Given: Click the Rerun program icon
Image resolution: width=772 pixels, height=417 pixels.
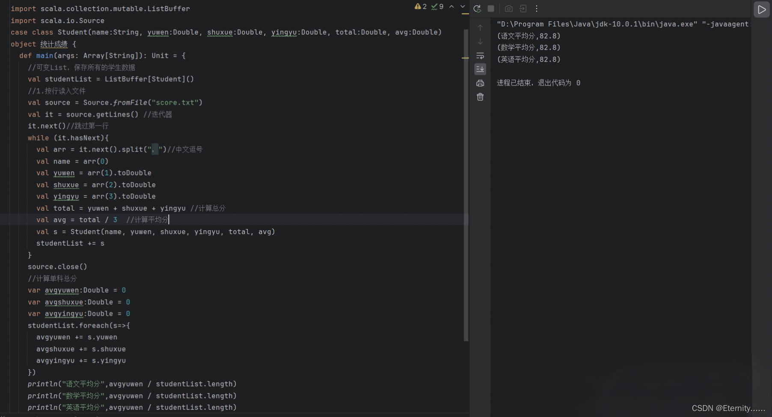Looking at the screenshot, I should pos(477,9).
